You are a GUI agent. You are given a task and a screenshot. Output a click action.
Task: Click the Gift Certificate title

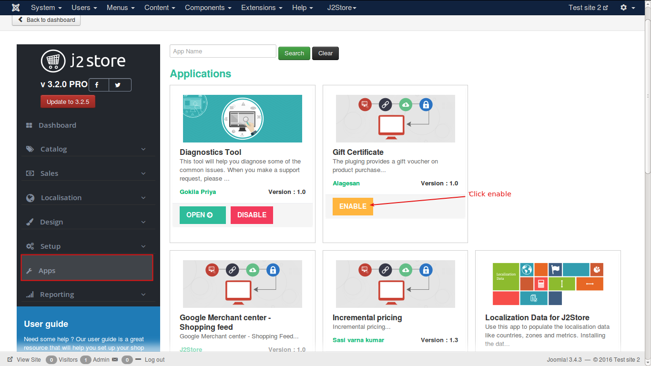(x=358, y=152)
